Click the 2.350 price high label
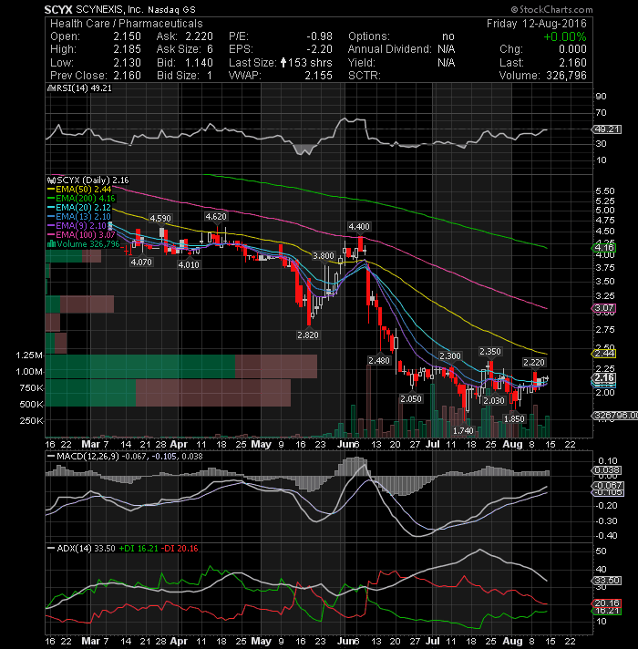 click(490, 352)
